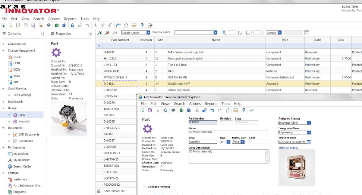Image resolution: width=362 pixels, height=195 pixels.
Task: Open the File menu in main window
Action: pos(4,19)
